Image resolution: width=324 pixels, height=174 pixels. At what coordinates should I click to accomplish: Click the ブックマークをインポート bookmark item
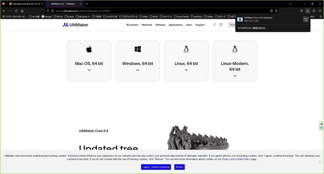click(x=14, y=17)
